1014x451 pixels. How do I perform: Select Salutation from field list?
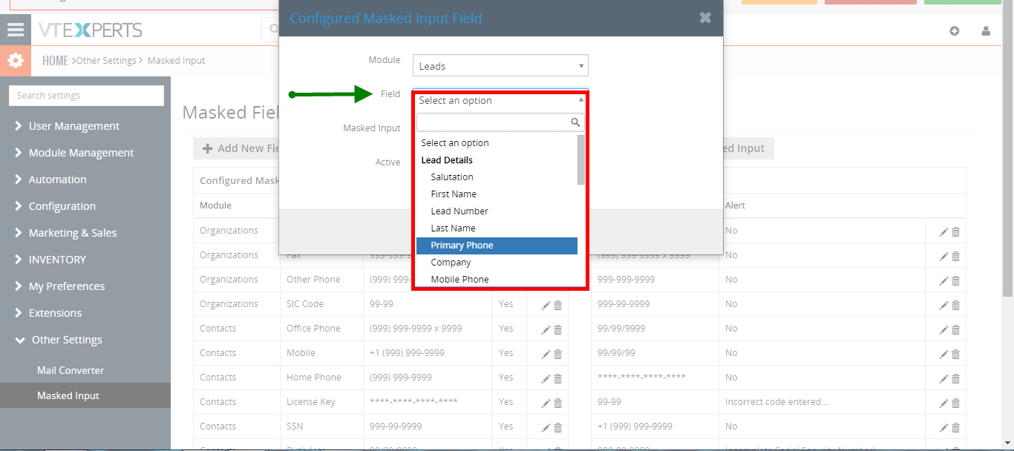497,177
